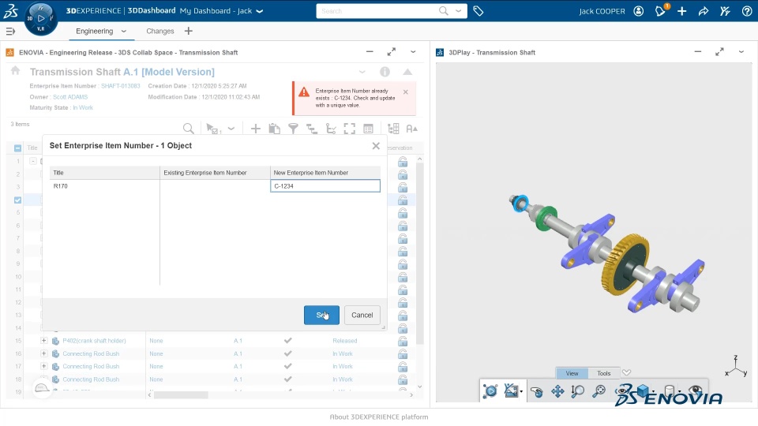Expand the Connecting Rod Bush row 16
Viewport: 758px width, 426px height.
43,353
